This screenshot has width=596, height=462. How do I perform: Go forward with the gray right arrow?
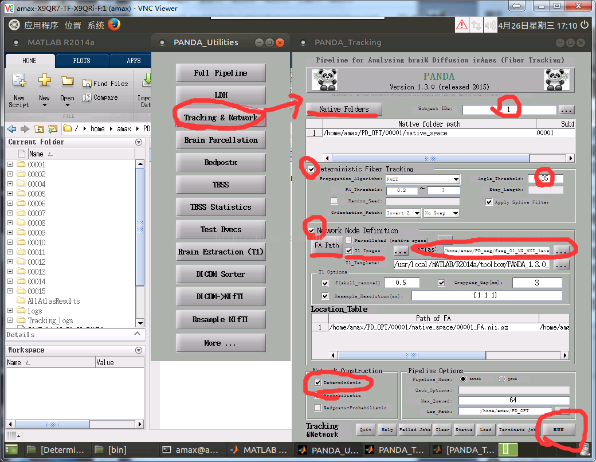click(x=25, y=129)
